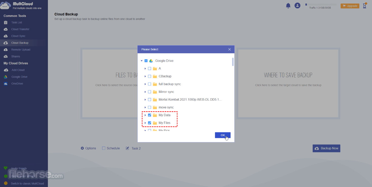Select the full backup sync folder name
Image resolution: width=372 pixels, height=187 pixels.
[x=170, y=84]
